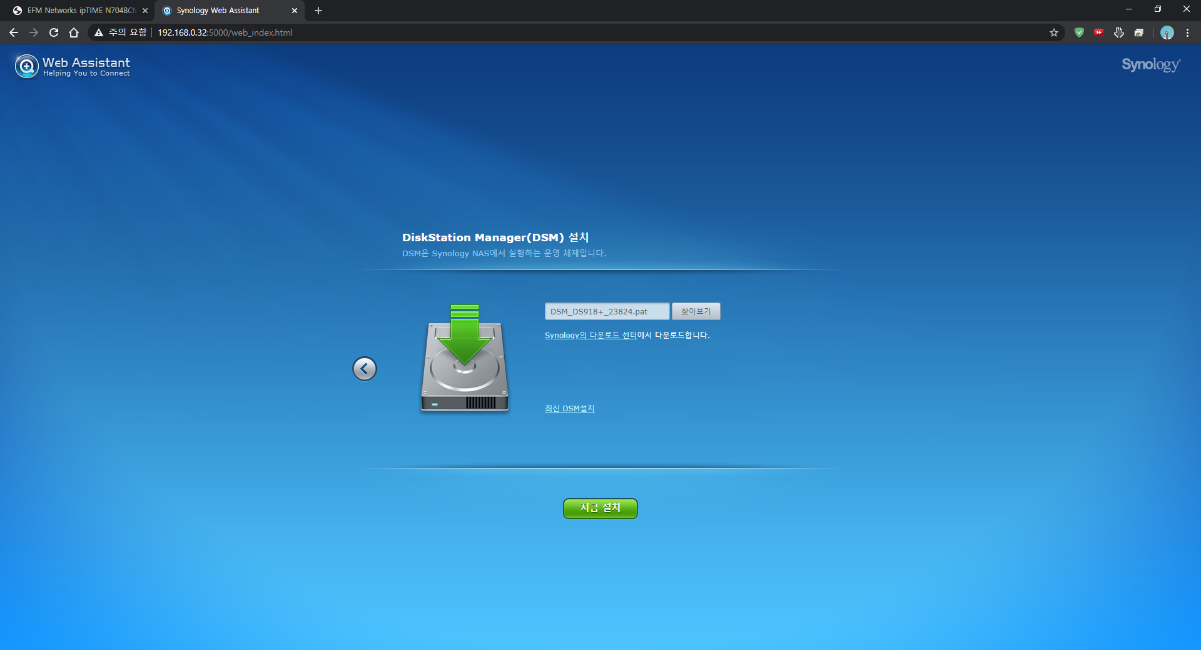The height and width of the screenshot is (650, 1201).
Task: Open the red YouTube extension icon
Action: [1099, 32]
